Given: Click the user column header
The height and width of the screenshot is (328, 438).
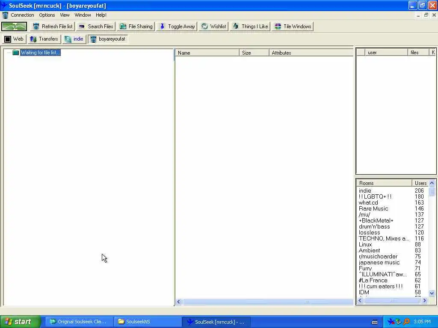Looking at the screenshot, I should (x=386, y=53).
